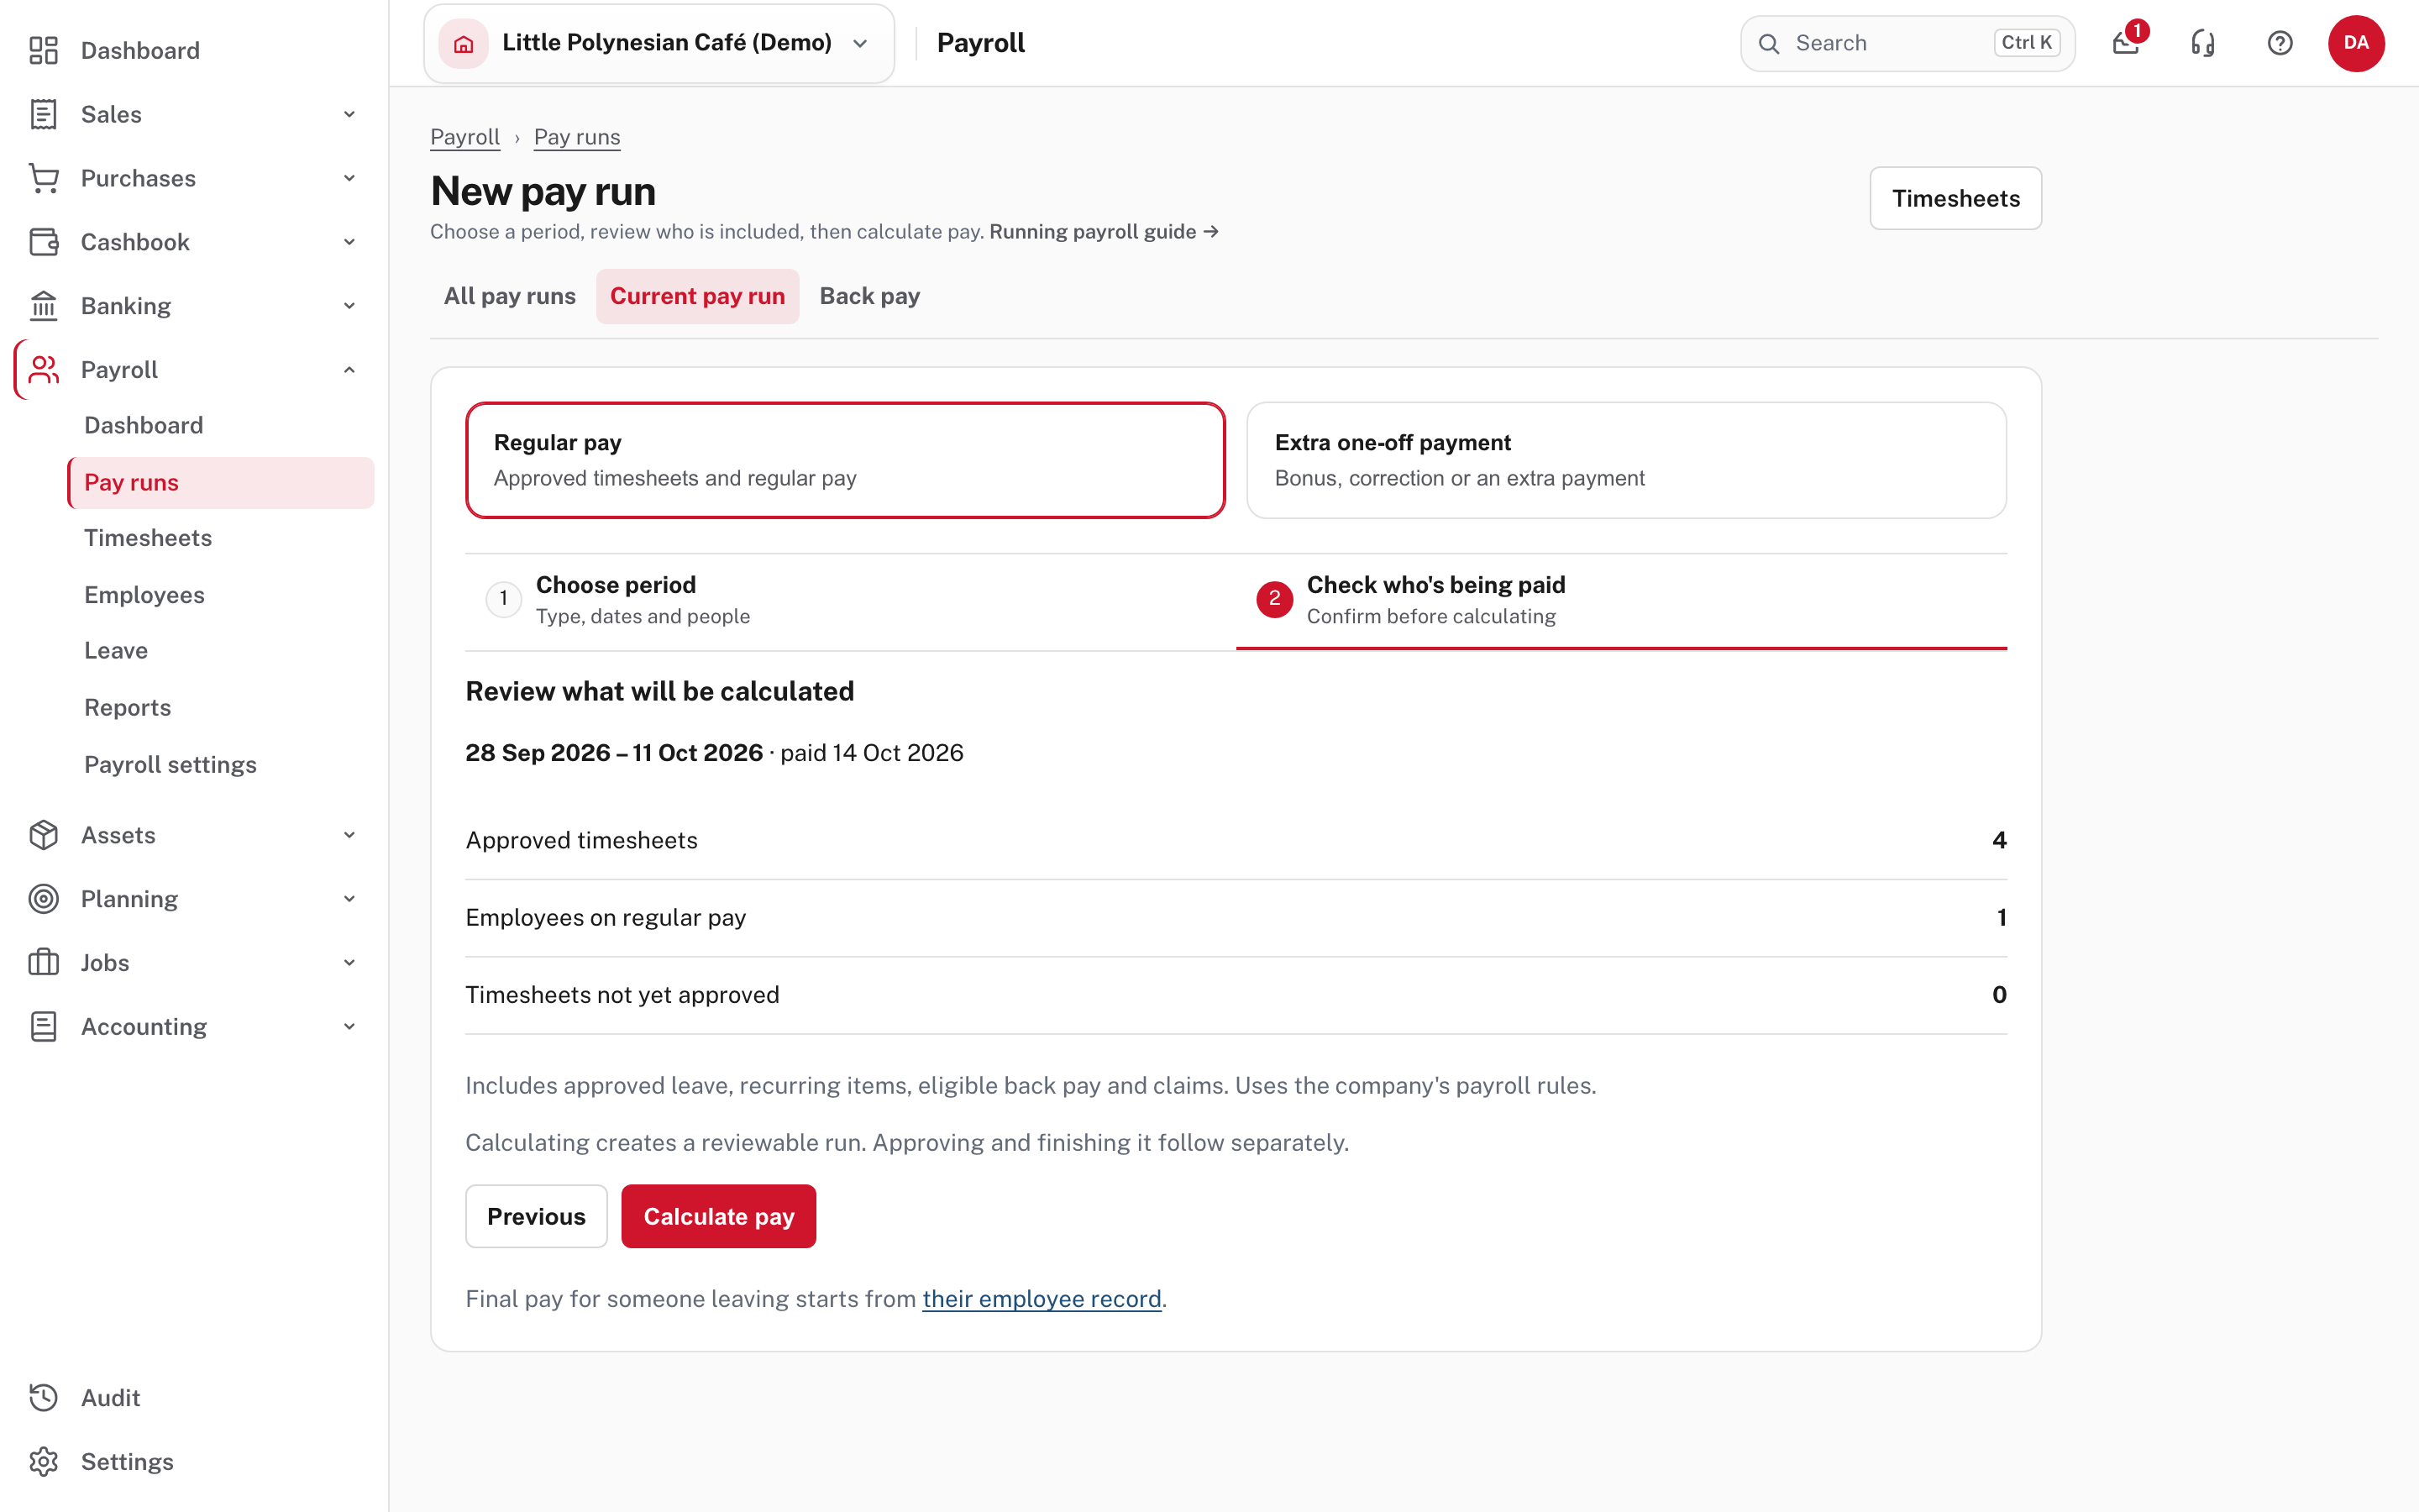Expand the Purchases menu chevron
The image size is (2419, 1512).
pyautogui.click(x=349, y=178)
